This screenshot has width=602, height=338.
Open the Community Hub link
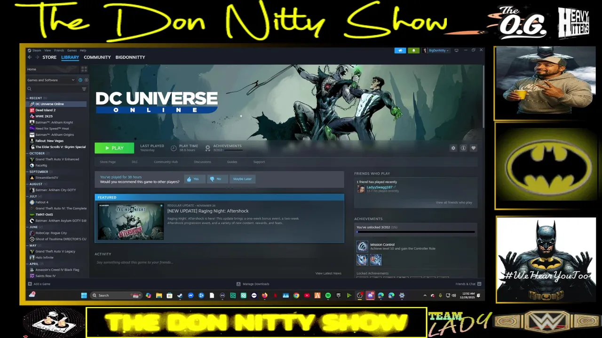[166, 162]
